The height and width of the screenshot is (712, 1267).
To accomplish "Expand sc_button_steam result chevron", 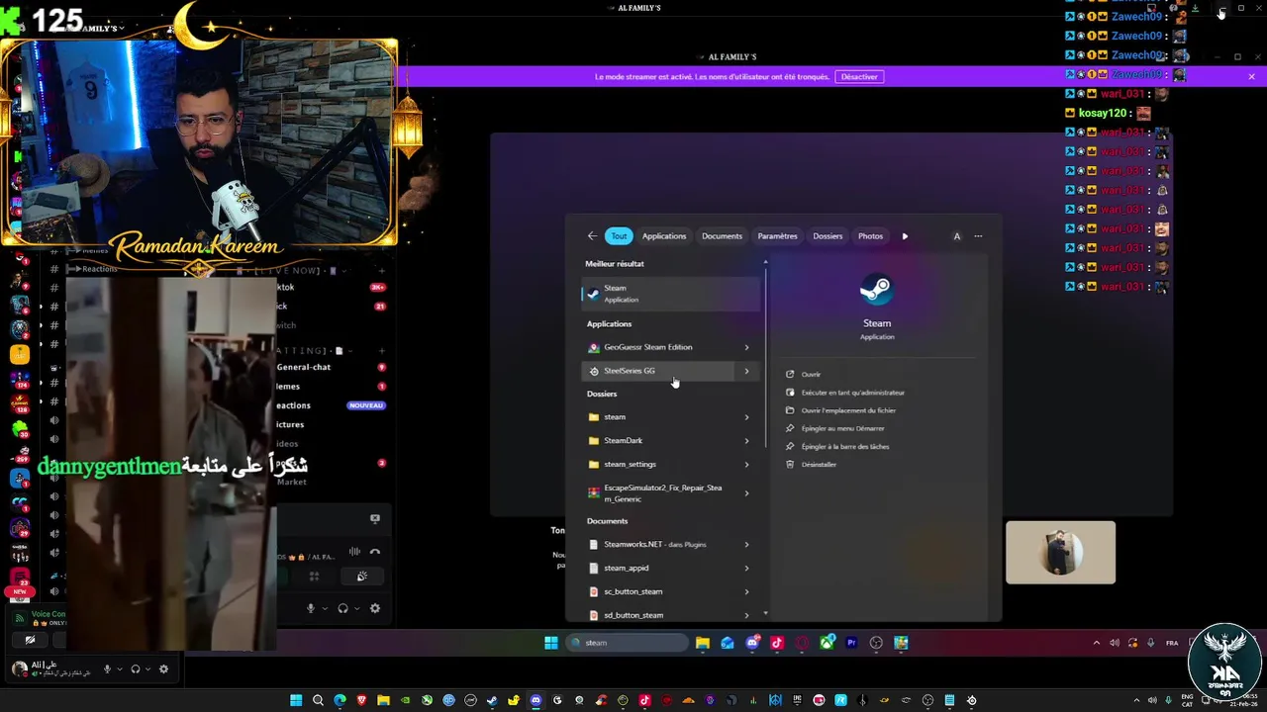I will [x=746, y=591].
